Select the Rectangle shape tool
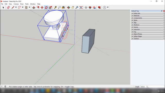This screenshot has width=165, height=93. [26, 7]
